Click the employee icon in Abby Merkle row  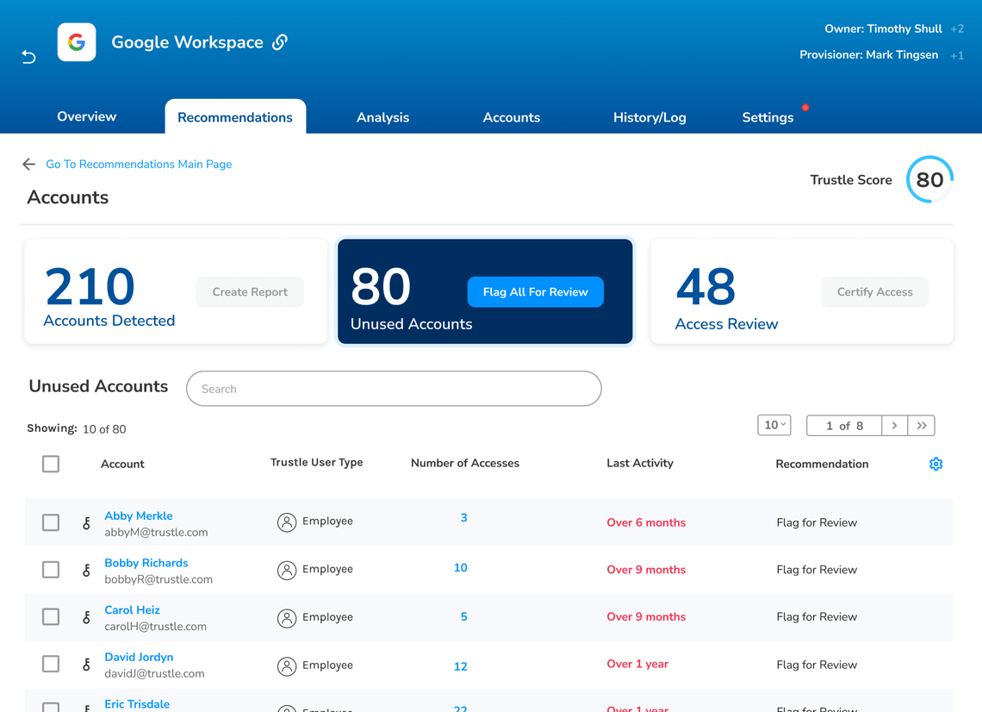pyautogui.click(x=287, y=522)
